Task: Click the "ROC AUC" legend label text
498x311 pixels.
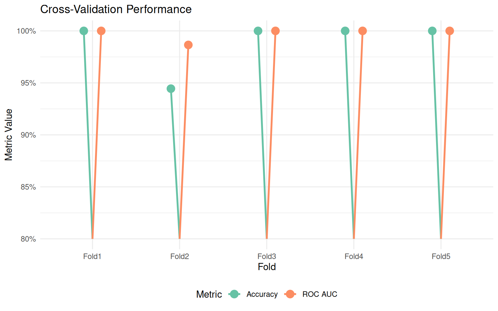Action: tap(320, 294)
